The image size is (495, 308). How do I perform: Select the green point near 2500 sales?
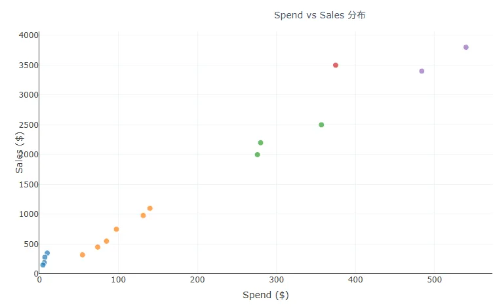coord(321,125)
